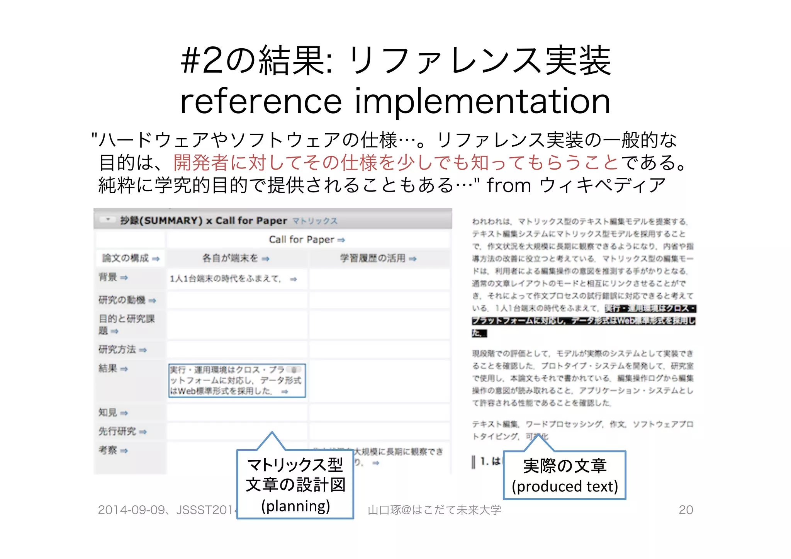Screen dimensions: 791x559
Task: Click the arrow next to 目的と研究課題
Action: 114,331
